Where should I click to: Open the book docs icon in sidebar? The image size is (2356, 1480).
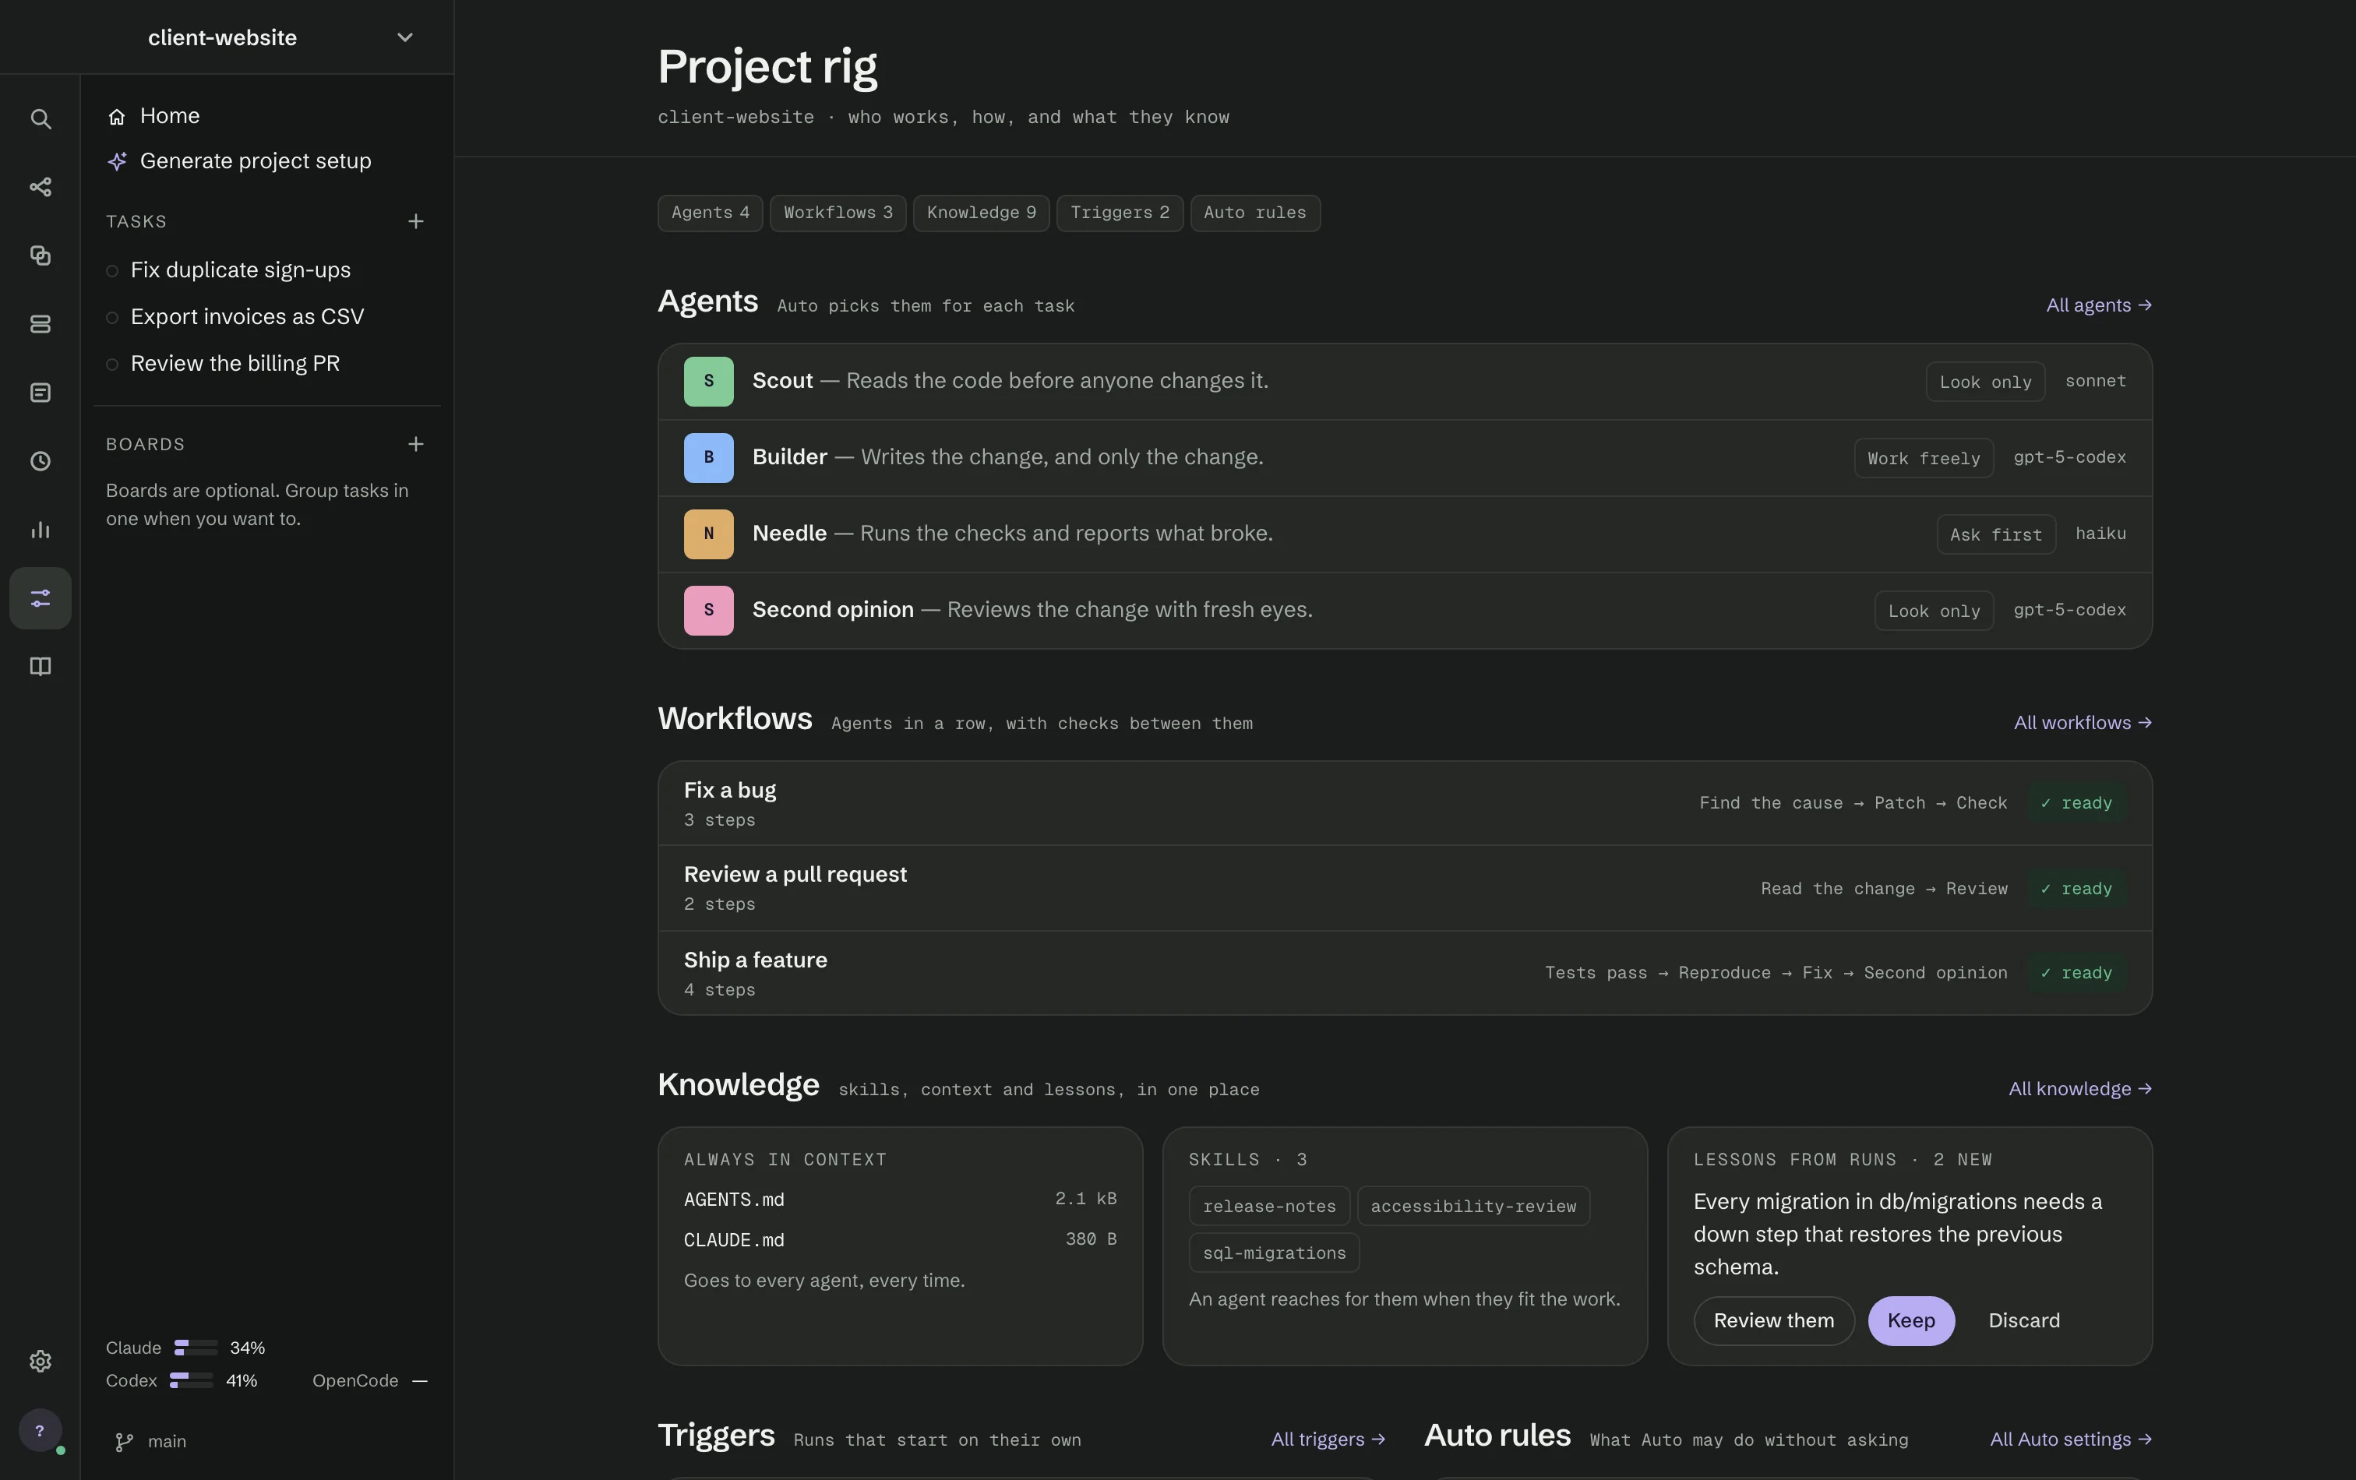point(40,666)
